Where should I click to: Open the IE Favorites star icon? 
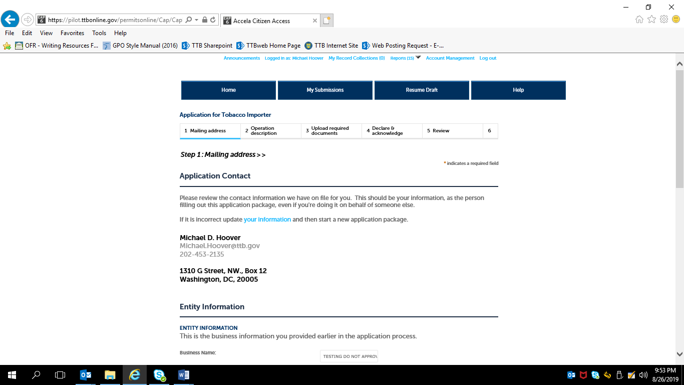click(651, 20)
